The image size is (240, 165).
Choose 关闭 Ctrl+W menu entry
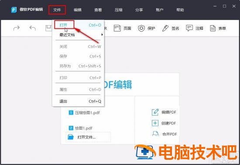pos(78,47)
